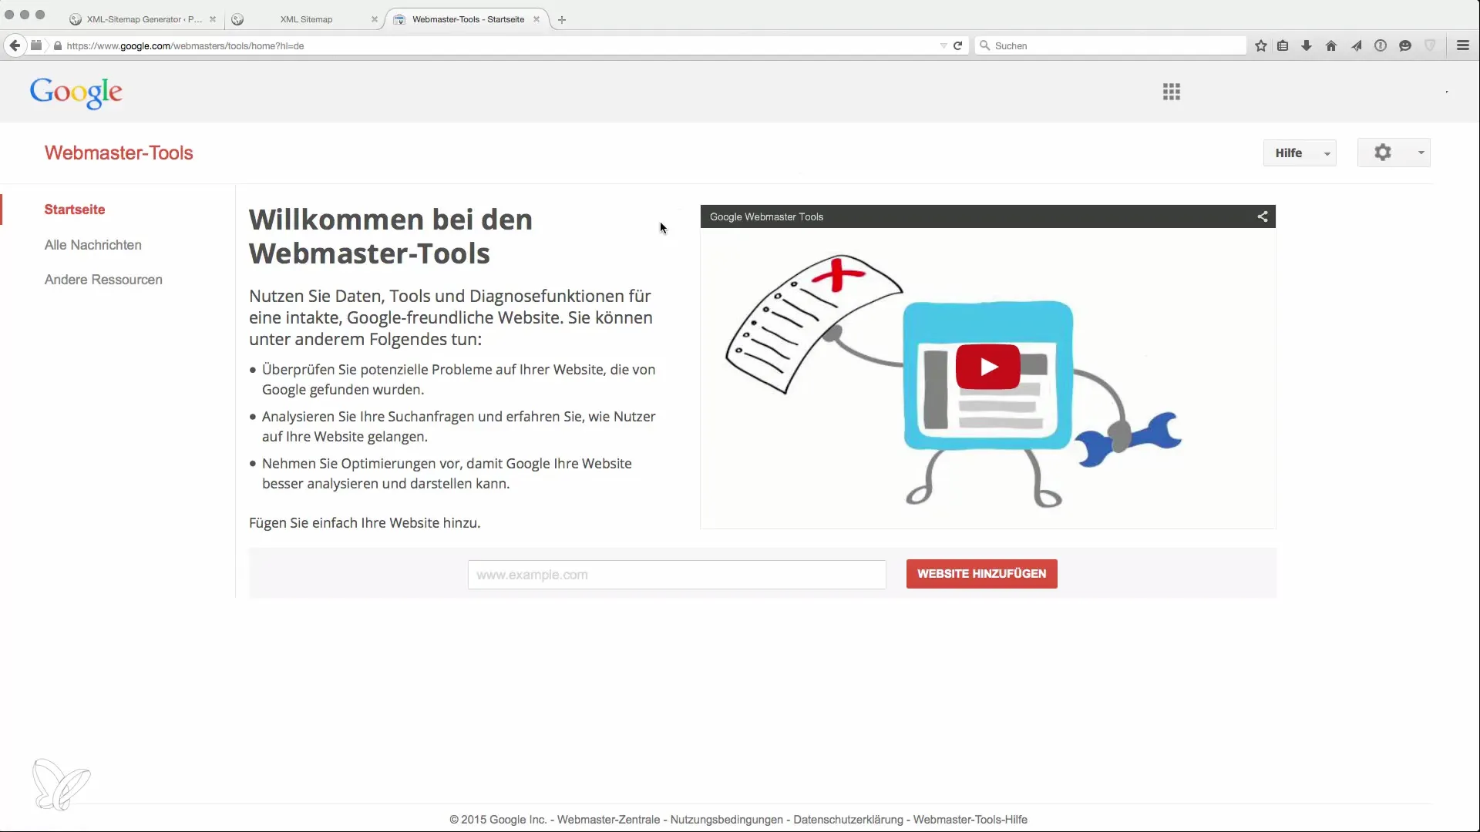Click the bookmark star icon

point(1261,45)
